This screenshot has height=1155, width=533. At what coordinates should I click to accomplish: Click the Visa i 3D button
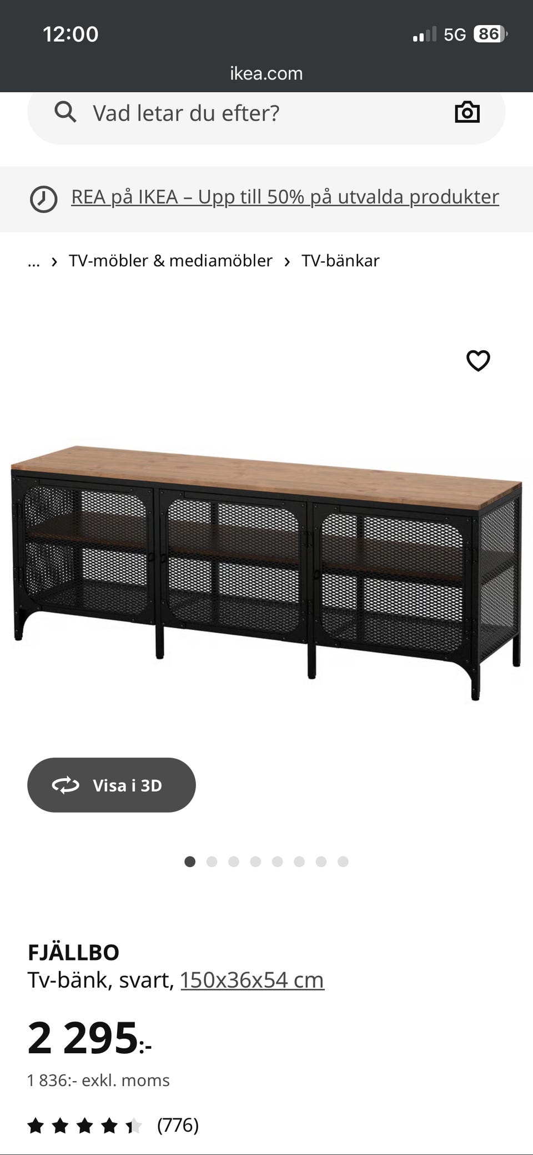point(112,785)
